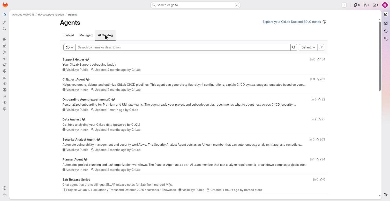Collapse the sidebar with bottom arrow icon
This screenshot has width=390, height=201.
pyautogui.click(x=5, y=195)
